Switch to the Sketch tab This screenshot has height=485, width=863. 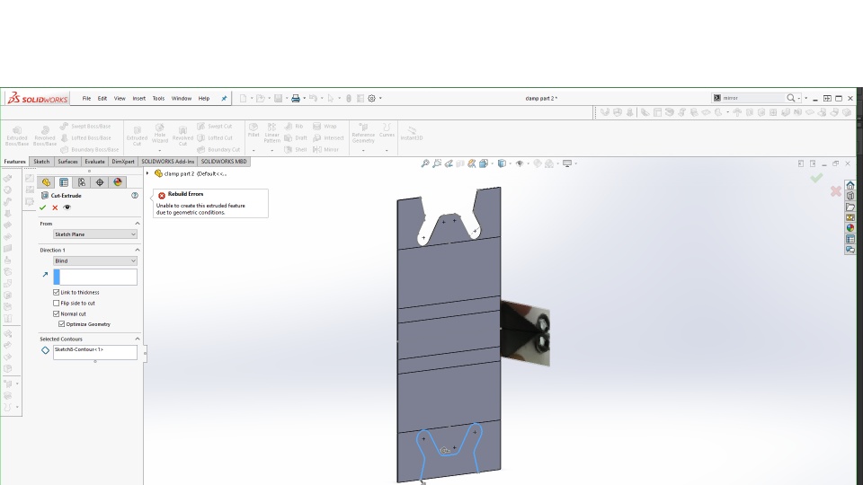point(41,162)
